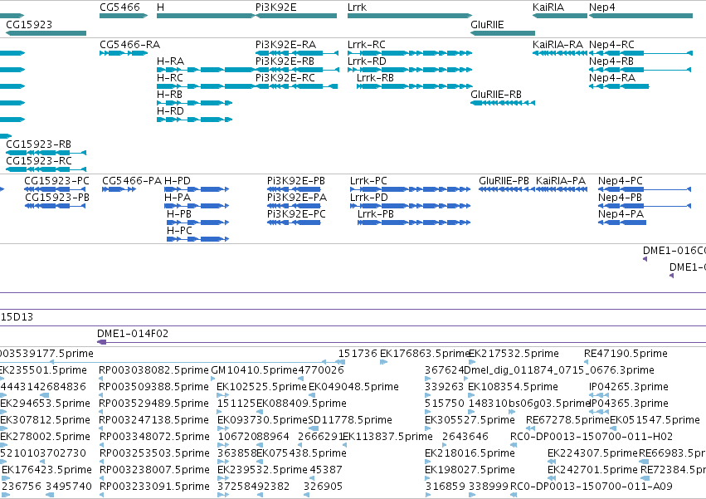
Task: Click protein CG15923-PB
Action: click(55, 206)
